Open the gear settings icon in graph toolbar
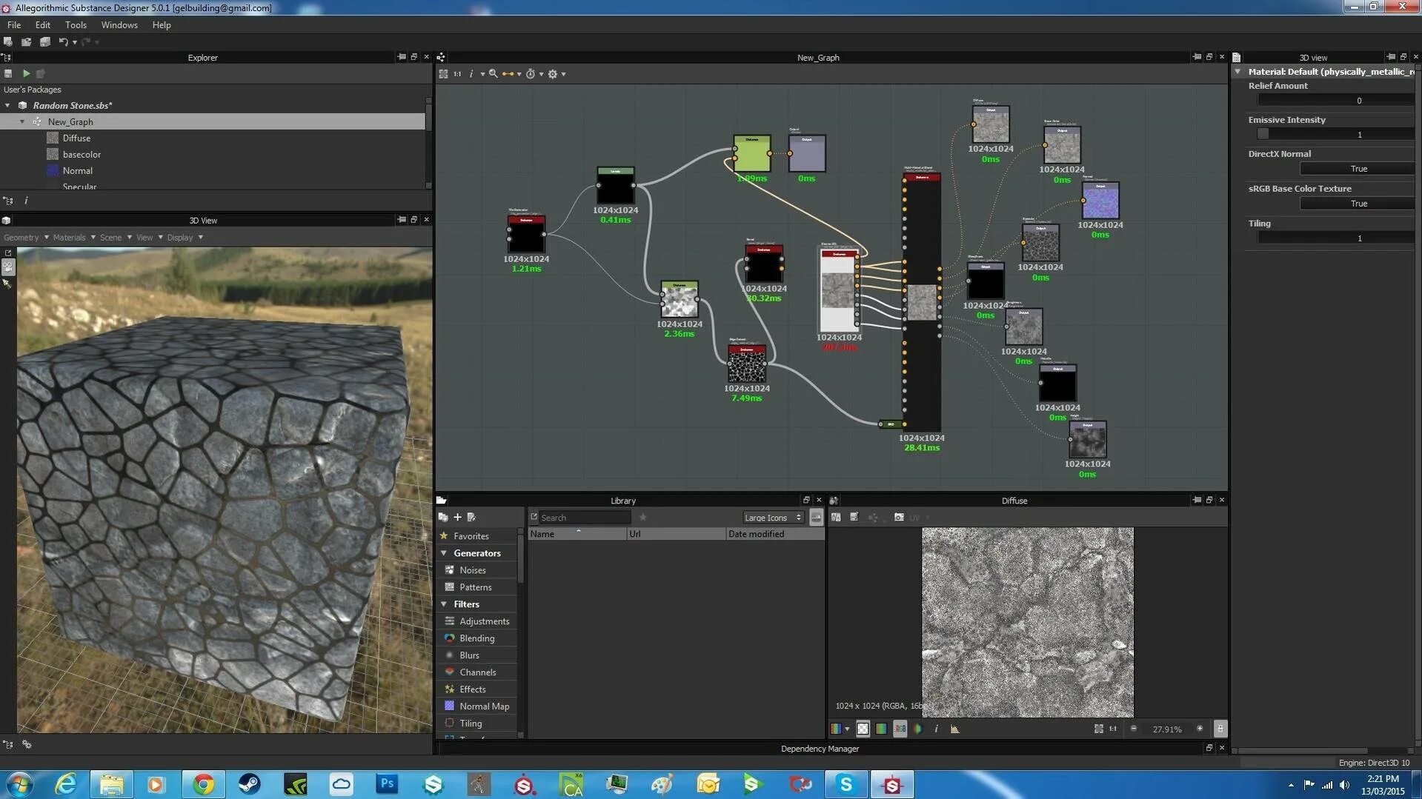 pyautogui.click(x=552, y=74)
